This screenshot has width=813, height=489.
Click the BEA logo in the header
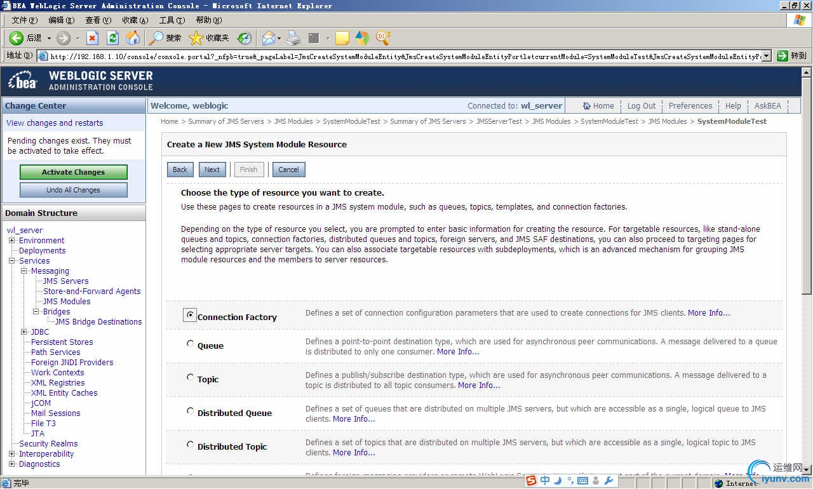click(23, 80)
